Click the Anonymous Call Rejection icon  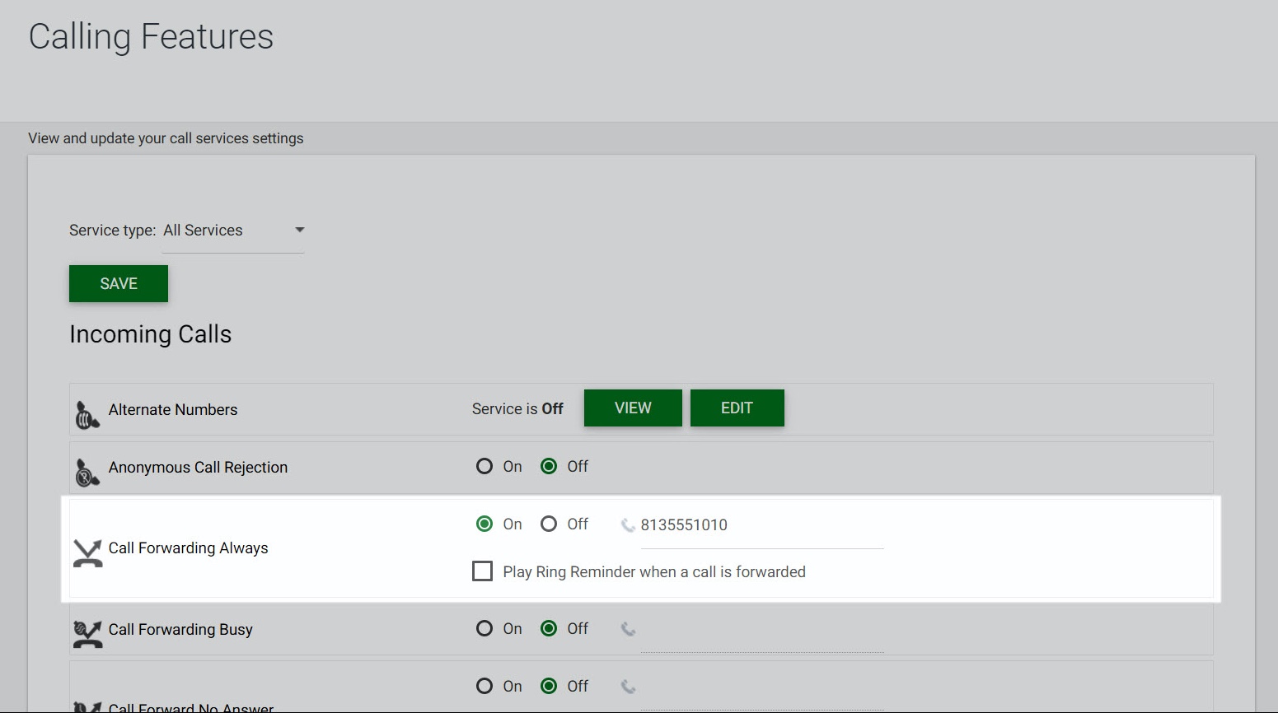pos(87,473)
